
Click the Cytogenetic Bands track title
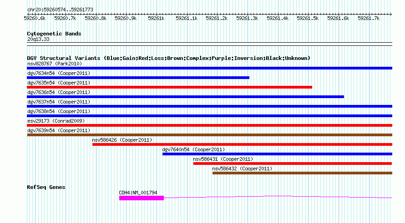pyautogui.click(x=54, y=34)
